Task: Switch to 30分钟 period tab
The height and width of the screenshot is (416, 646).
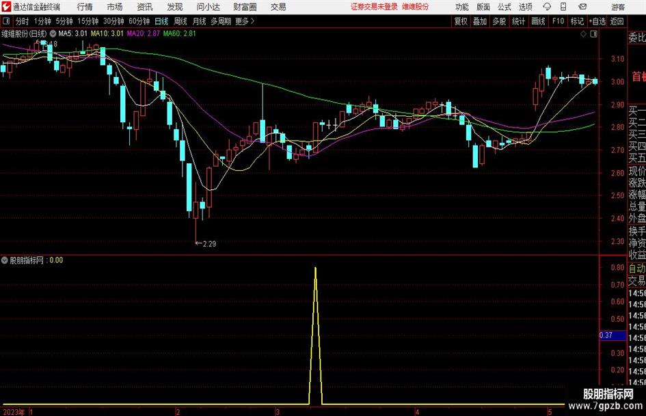Action: pos(113,21)
